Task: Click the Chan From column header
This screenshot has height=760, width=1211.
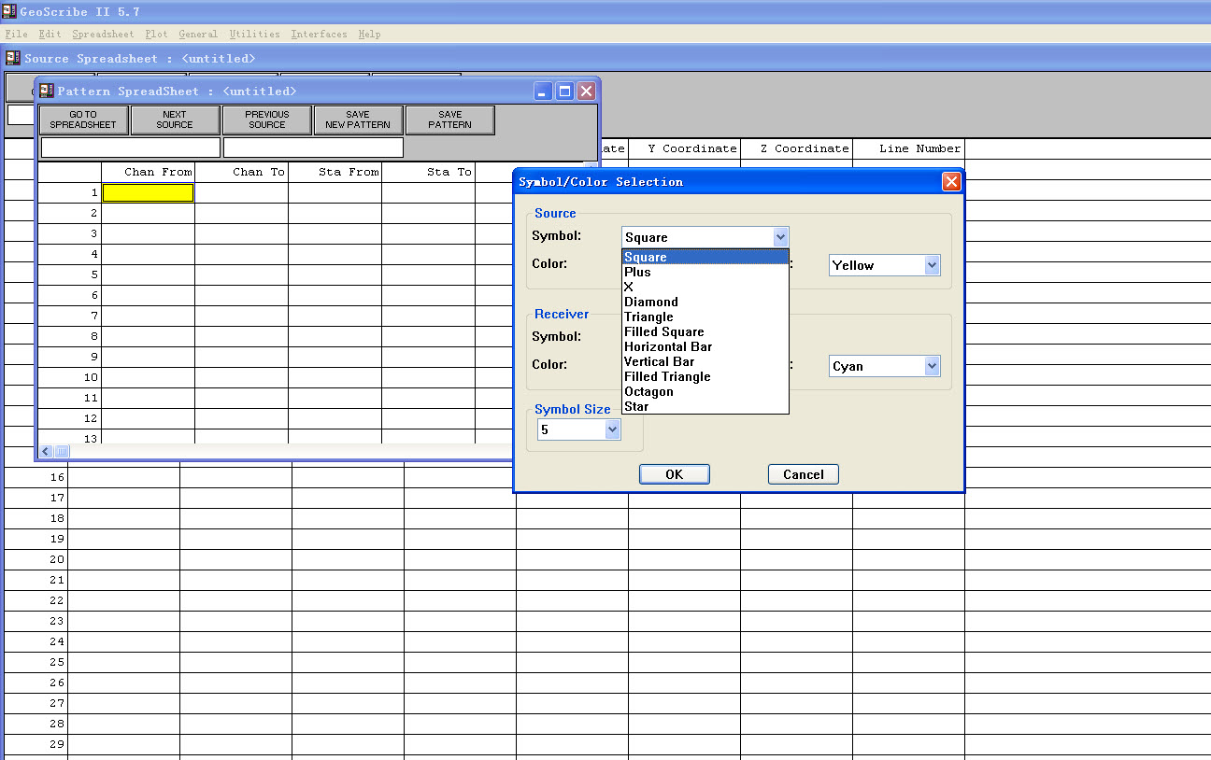Action: (x=148, y=172)
